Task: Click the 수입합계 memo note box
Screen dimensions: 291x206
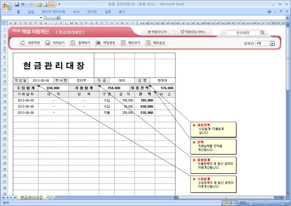Action: pyautogui.click(x=214, y=184)
